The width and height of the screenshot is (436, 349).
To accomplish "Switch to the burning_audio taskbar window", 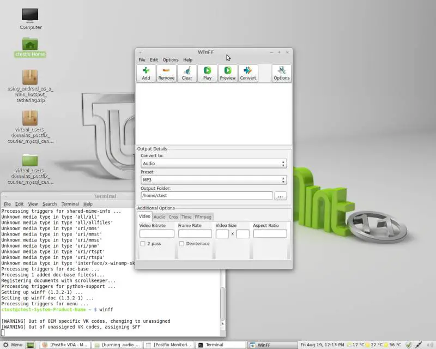I will 117,345.
